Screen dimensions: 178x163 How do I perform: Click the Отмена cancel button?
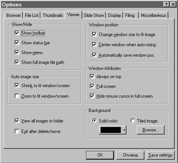(130, 155)
